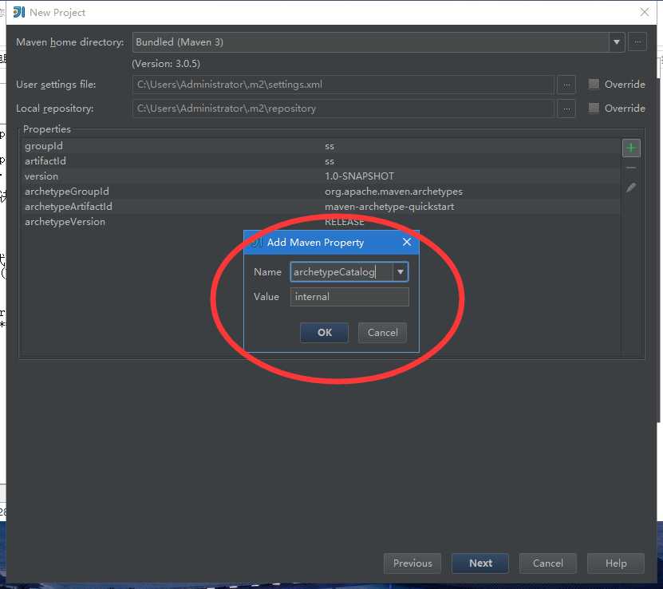
Task: Click the green plus add property icon
Action: (631, 148)
